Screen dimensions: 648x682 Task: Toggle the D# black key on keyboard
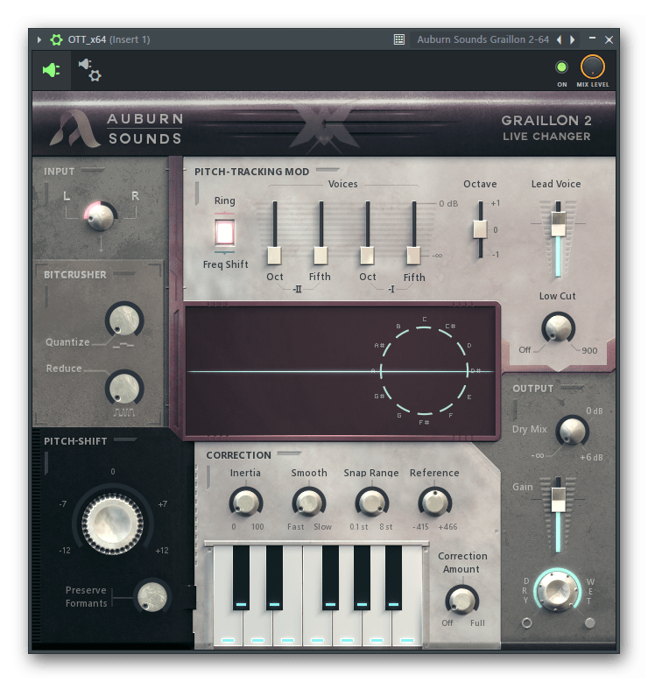(x=274, y=578)
